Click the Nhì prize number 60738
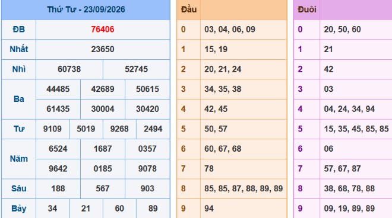 pyautogui.click(x=69, y=69)
